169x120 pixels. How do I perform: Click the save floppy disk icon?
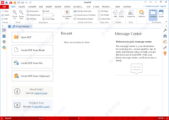19,3
